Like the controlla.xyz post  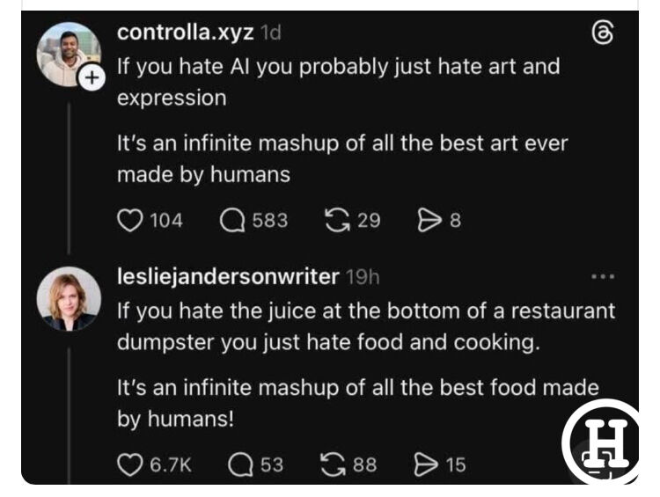click(x=129, y=219)
